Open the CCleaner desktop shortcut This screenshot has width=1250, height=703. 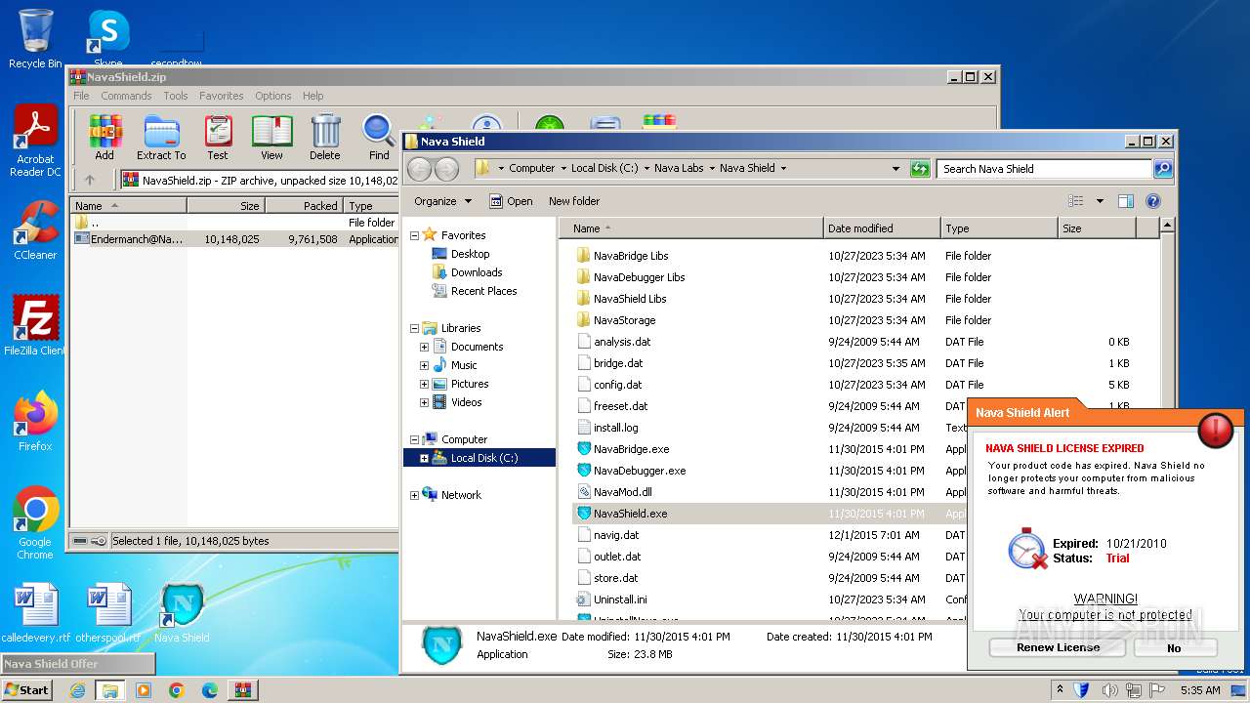coord(35,230)
